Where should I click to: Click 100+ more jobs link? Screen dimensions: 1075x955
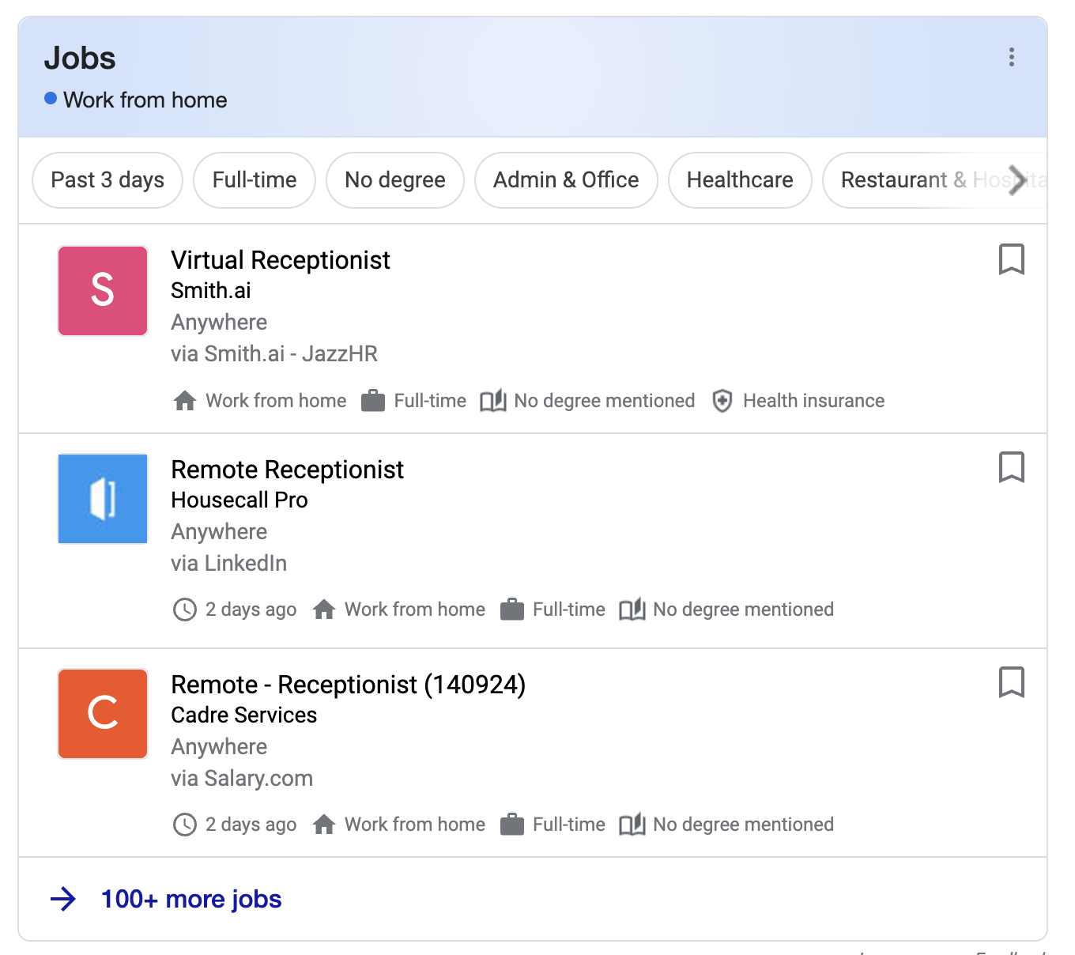191,899
